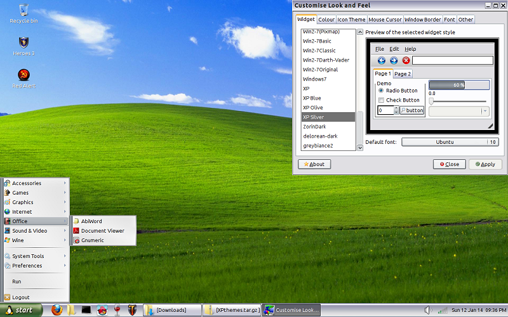This screenshot has height=317, width=508.
Task: Select Page 2 tab in preview
Action: point(403,74)
